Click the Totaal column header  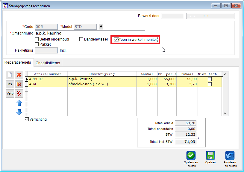187,74
